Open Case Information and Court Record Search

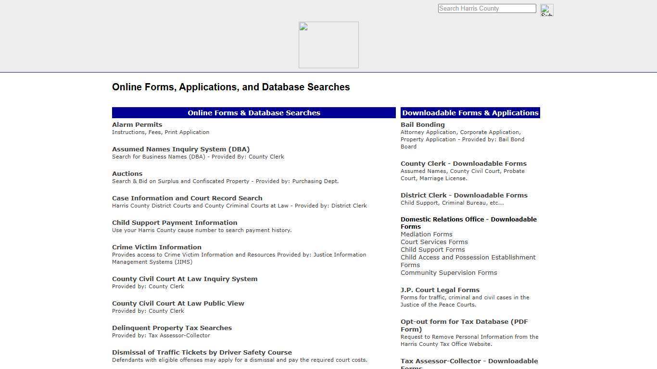click(x=187, y=198)
